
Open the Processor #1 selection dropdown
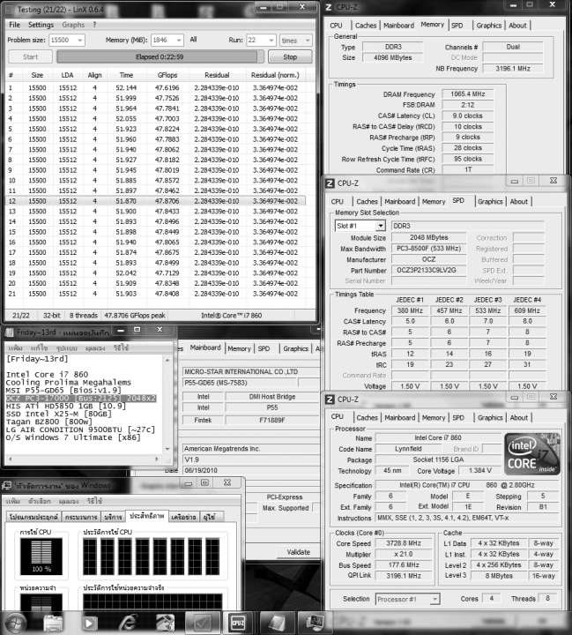[435, 599]
